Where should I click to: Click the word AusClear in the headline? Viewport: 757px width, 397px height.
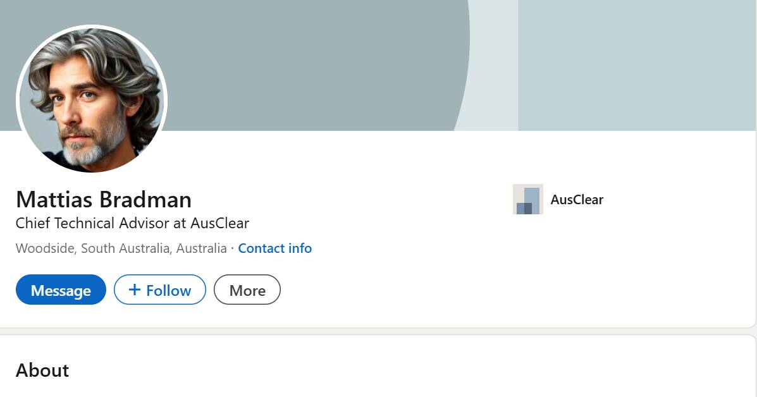tap(219, 223)
